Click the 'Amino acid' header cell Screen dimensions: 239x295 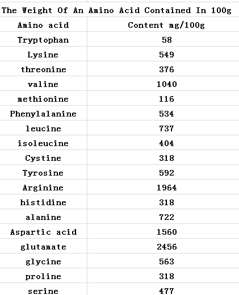click(43, 24)
